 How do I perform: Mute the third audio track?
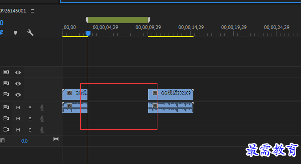tap(18, 130)
